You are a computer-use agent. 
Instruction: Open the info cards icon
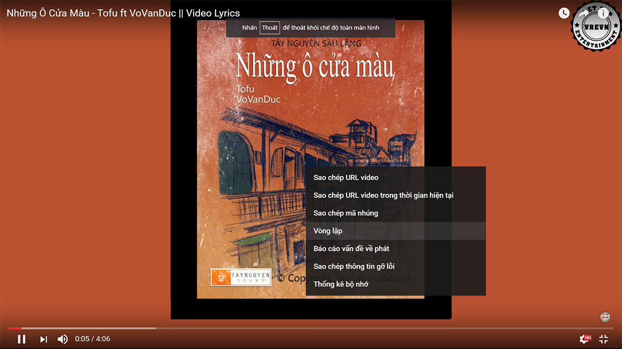pyautogui.click(x=604, y=13)
